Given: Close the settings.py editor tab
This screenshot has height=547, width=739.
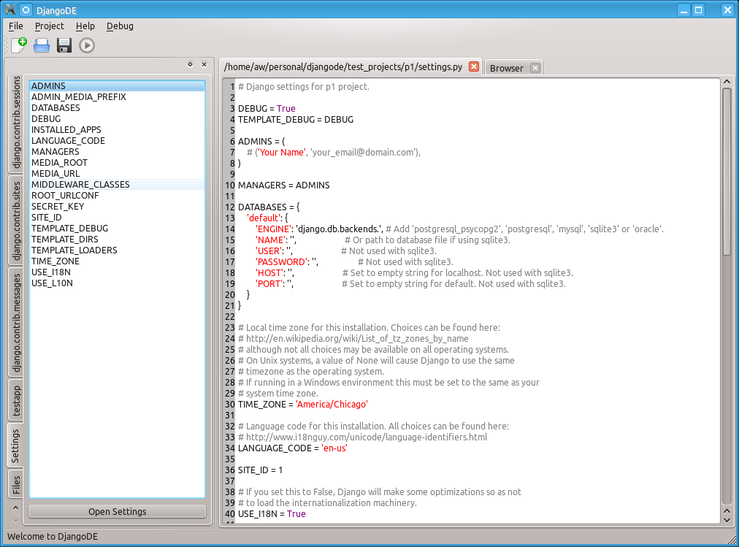Looking at the screenshot, I should coord(474,67).
